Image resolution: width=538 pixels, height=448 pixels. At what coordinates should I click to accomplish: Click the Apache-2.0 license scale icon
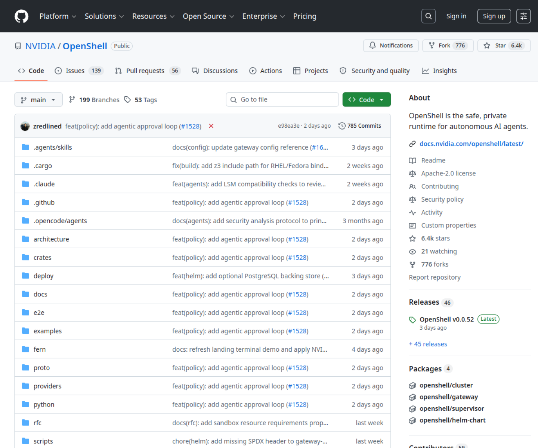(x=412, y=174)
